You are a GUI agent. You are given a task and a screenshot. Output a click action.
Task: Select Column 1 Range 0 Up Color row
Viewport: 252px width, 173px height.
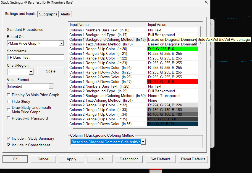click(133, 63)
